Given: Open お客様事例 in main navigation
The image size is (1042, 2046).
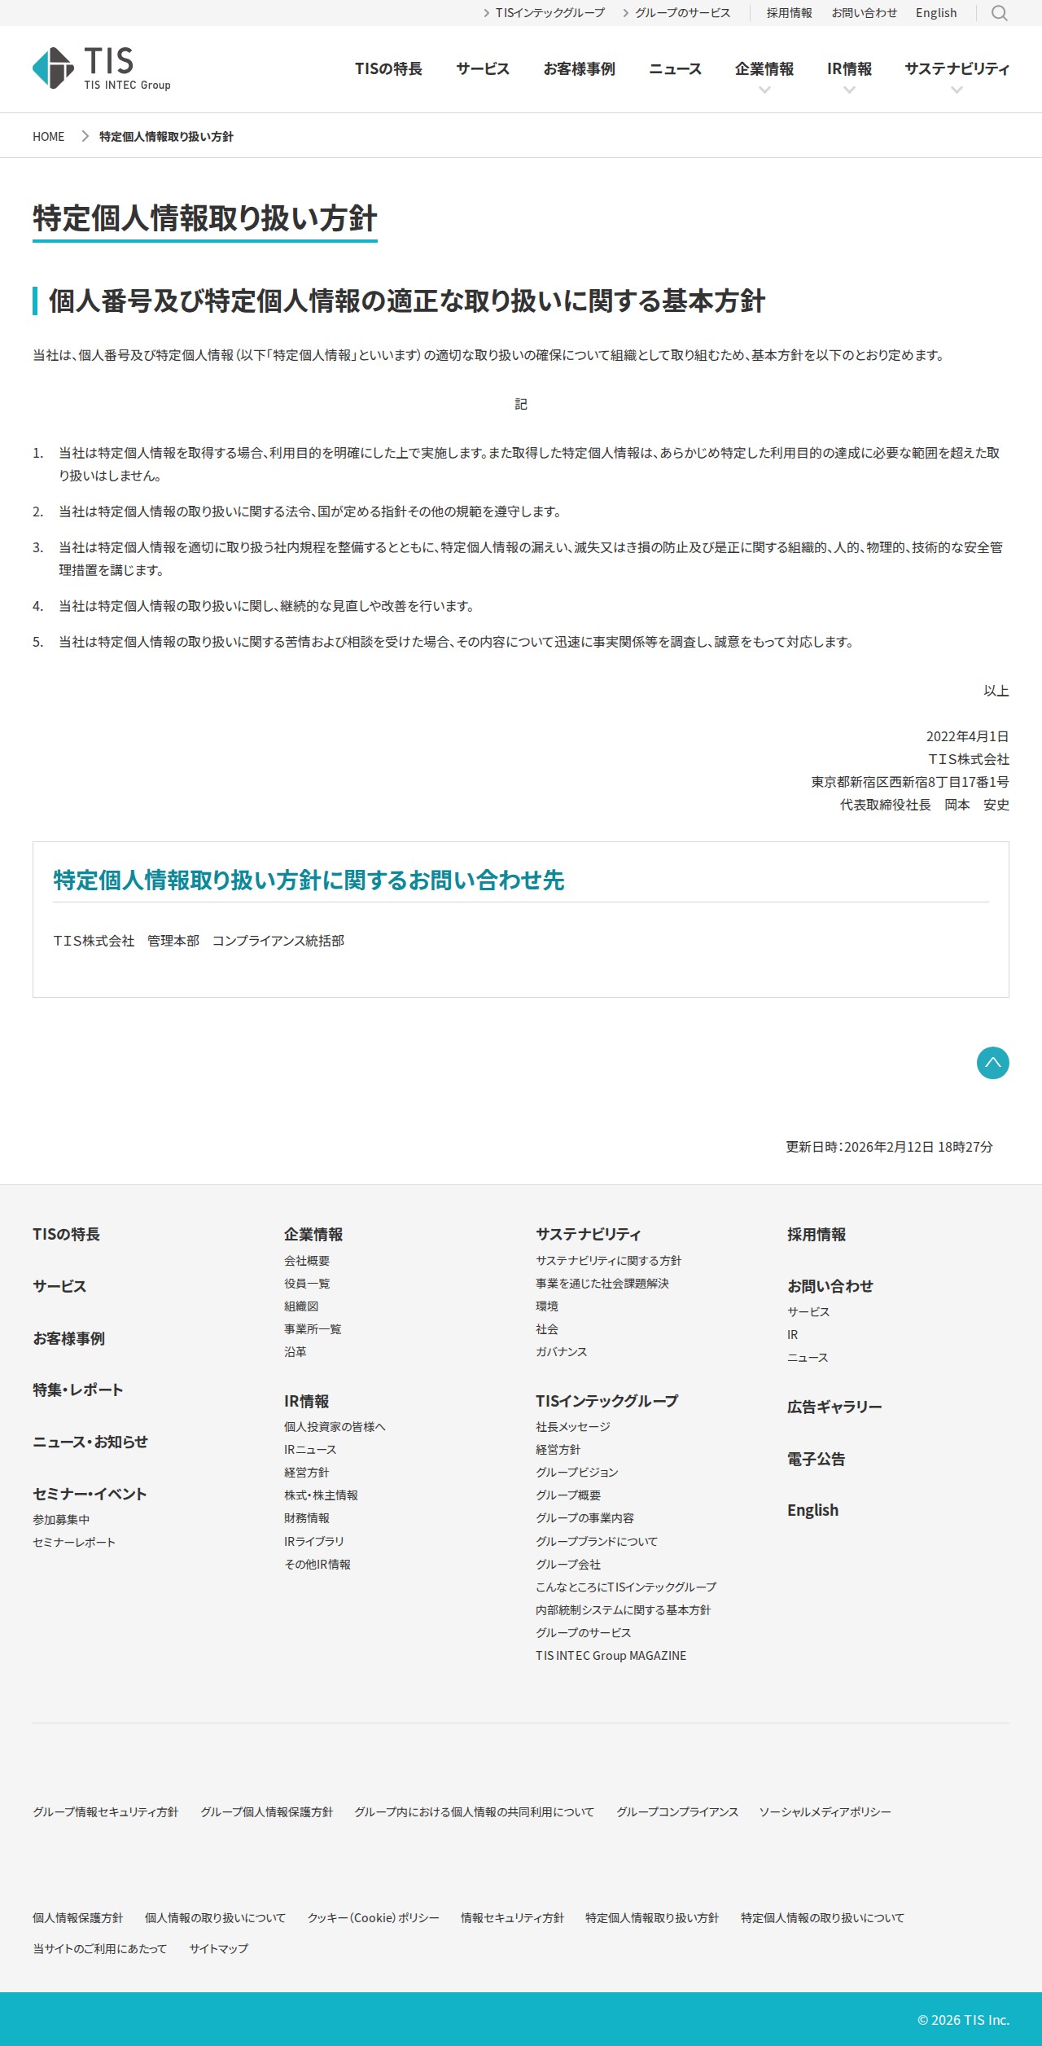Looking at the screenshot, I should tap(579, 69).
